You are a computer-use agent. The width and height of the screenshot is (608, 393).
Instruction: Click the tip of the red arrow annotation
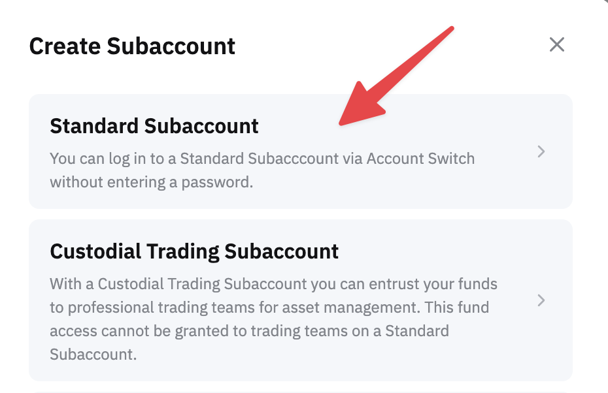point(341,122)
